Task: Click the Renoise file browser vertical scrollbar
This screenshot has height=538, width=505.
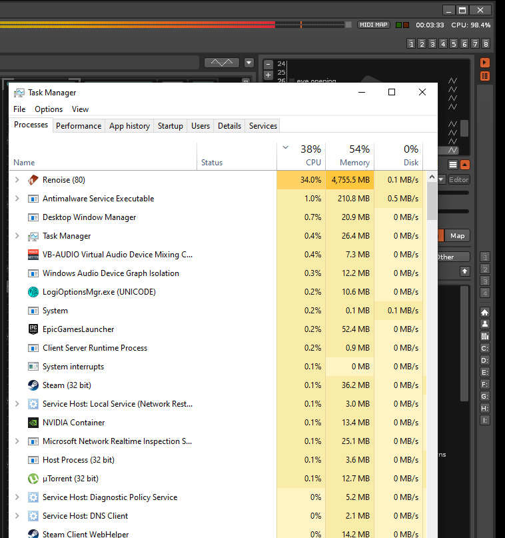Action: (x=464, y=343)
